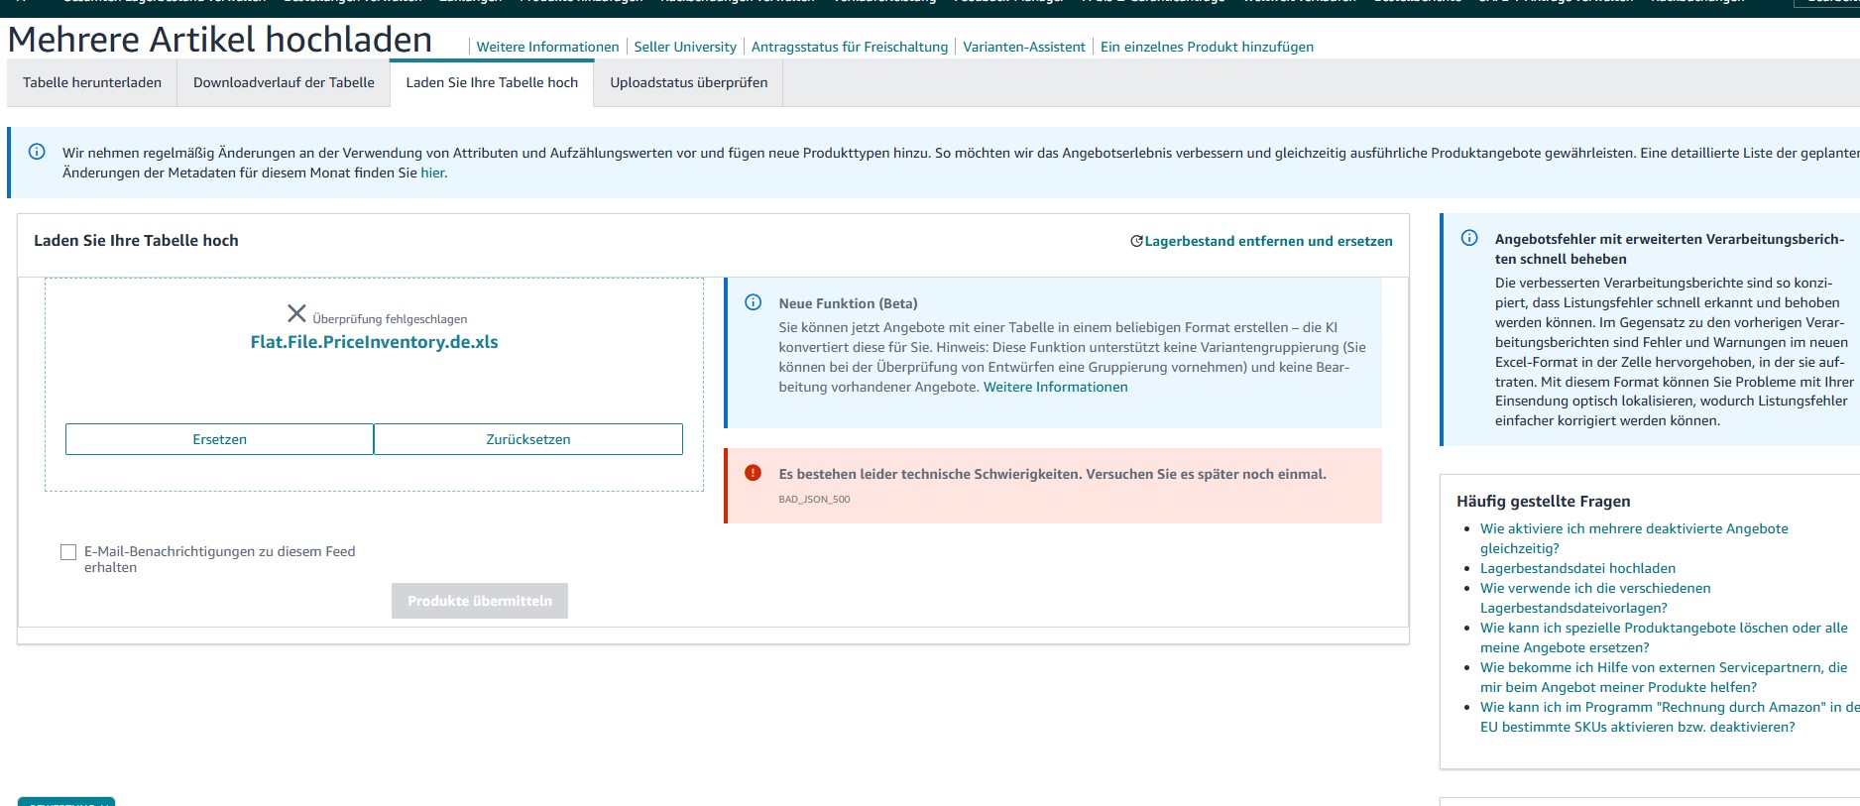The image size is (1860, 806).
Task: Enable E-Mail-Benachrichtigungen checkbox
Action: 68,552
